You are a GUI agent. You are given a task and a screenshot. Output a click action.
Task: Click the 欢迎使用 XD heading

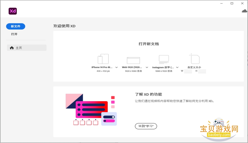tap(64, 26)
